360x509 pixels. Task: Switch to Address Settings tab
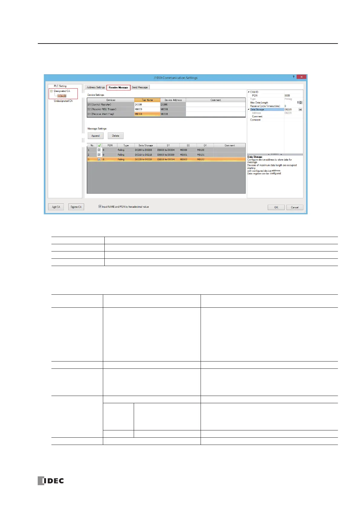96,87
